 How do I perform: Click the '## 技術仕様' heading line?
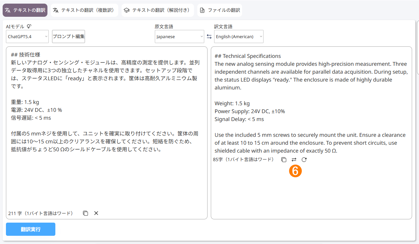(x=26, y=55)
